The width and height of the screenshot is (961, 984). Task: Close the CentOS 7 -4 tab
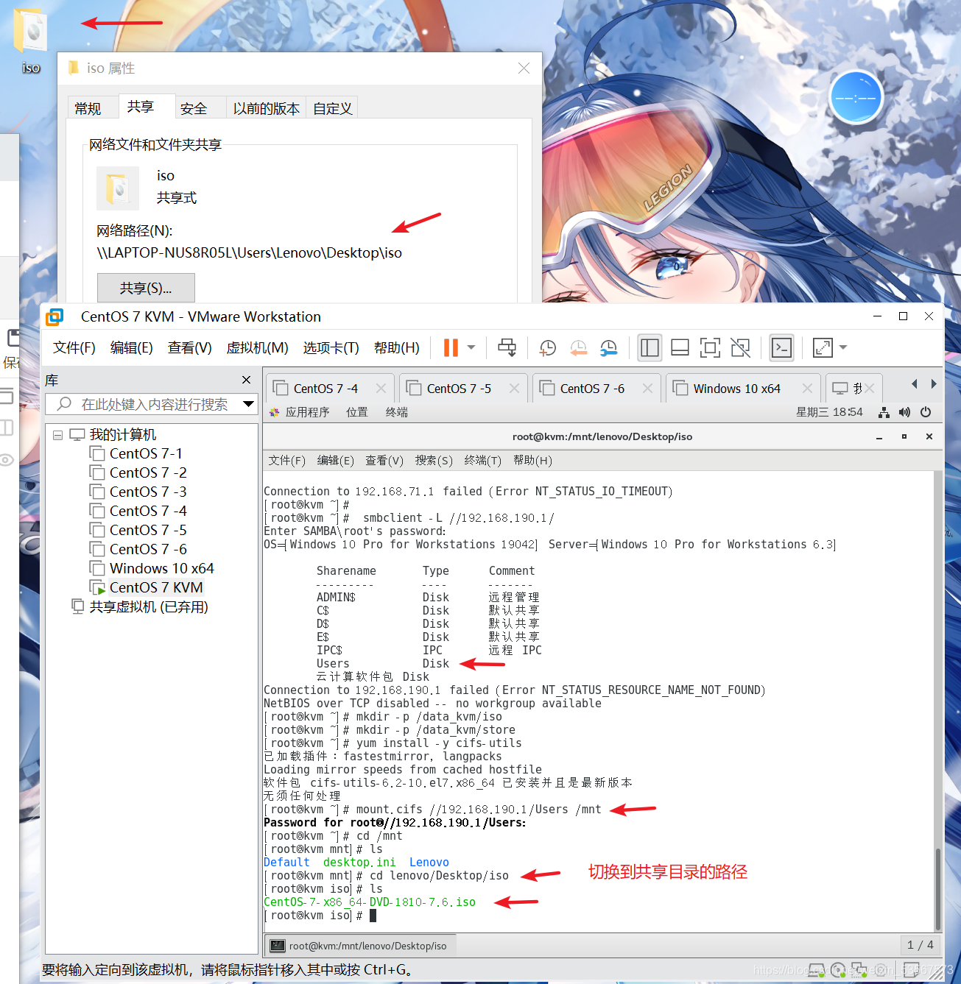(381, 388)
